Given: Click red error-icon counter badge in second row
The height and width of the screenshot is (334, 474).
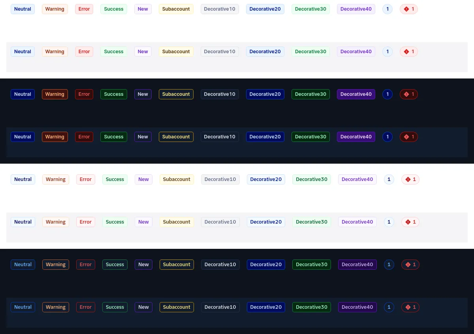Looking at the screenshot, I should (409, 52).
